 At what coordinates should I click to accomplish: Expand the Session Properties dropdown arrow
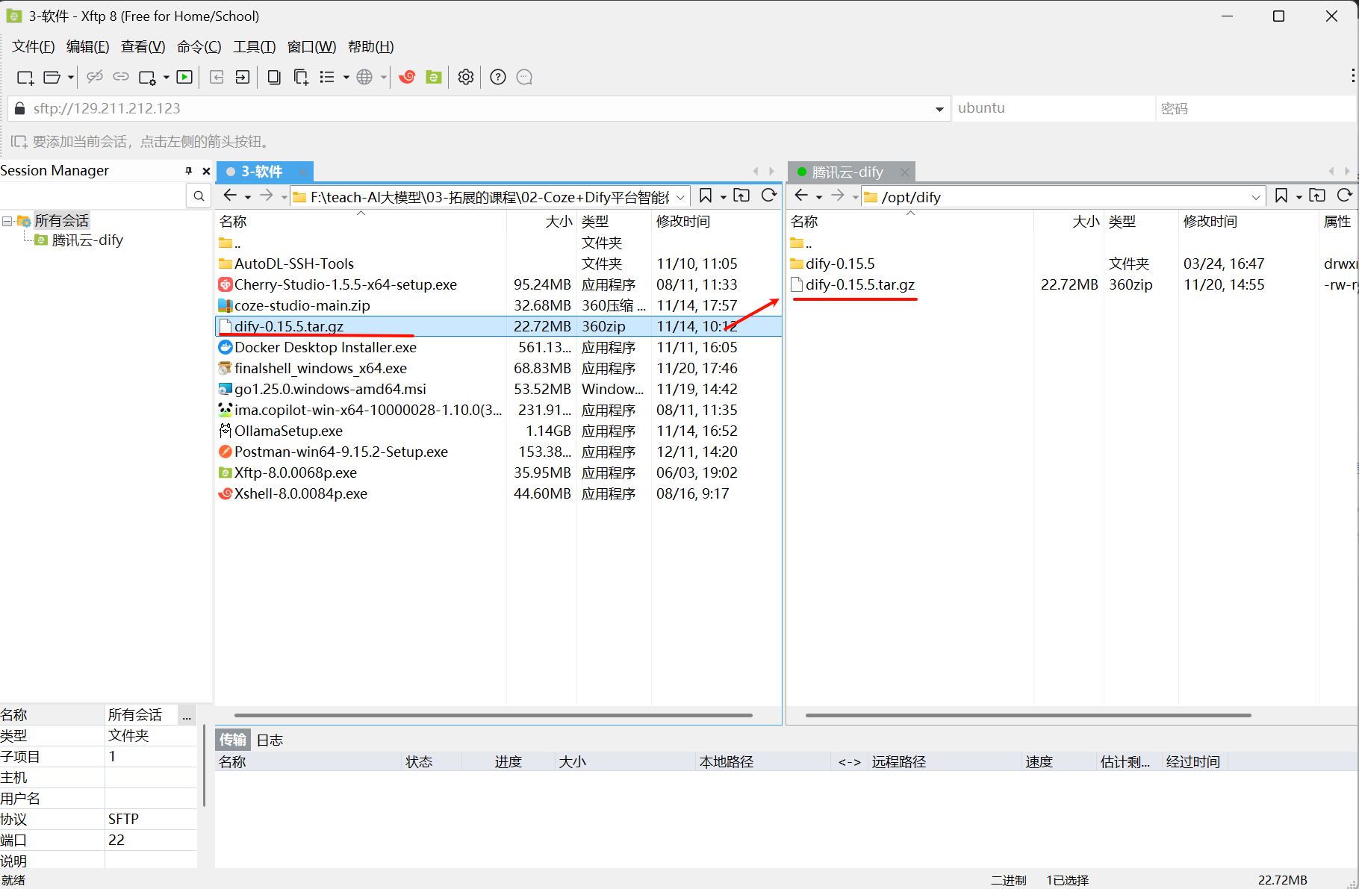pos(167,77)
